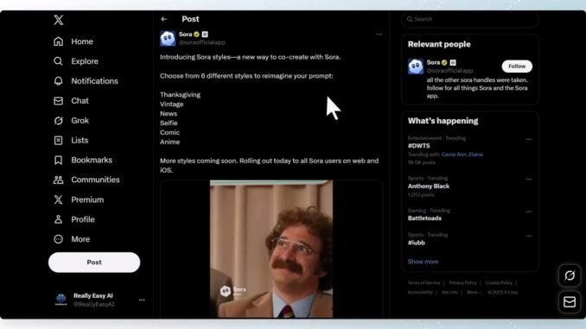586x329 pixels.
Task: Open Home from the sidebar
Action: pos(73,41)
